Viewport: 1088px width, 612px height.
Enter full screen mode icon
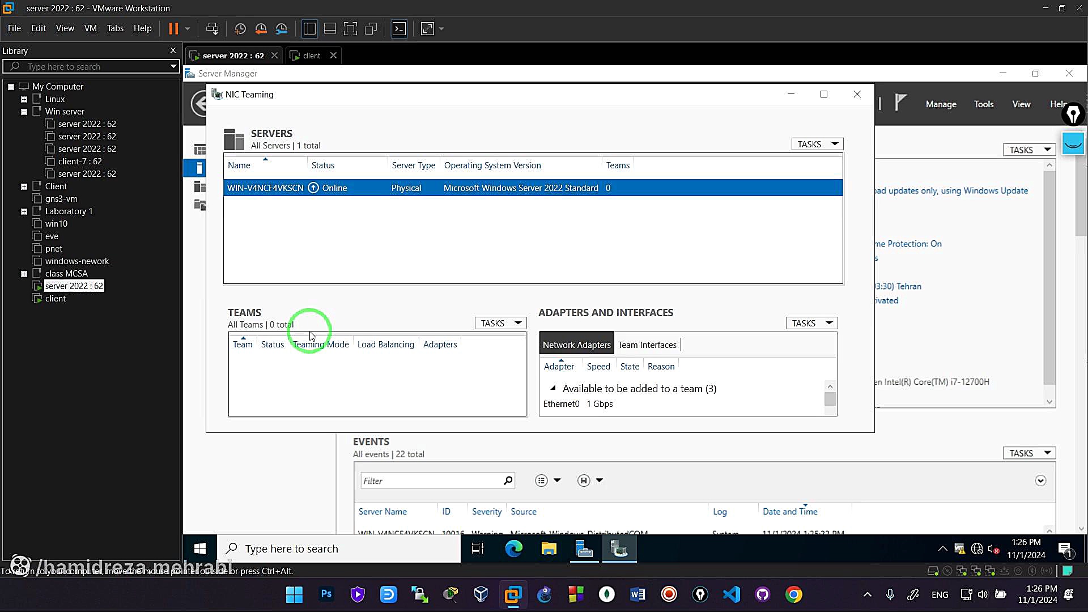351,28
